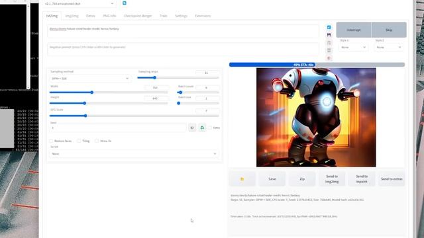This screenshot has height=238, width=424.
Task: Enable the Tiling checkbox
Action: [79, 141]
